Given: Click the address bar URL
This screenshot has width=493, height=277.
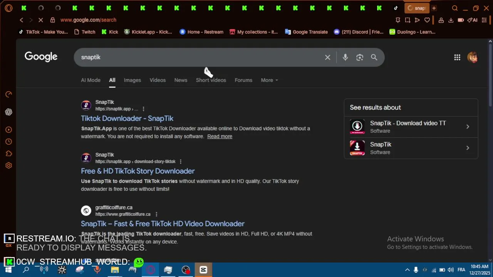Looking at the screenshot, I should coord(88,20).
